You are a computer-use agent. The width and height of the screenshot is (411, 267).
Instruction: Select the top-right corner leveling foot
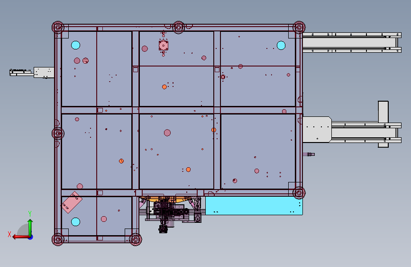coord(299,28)
